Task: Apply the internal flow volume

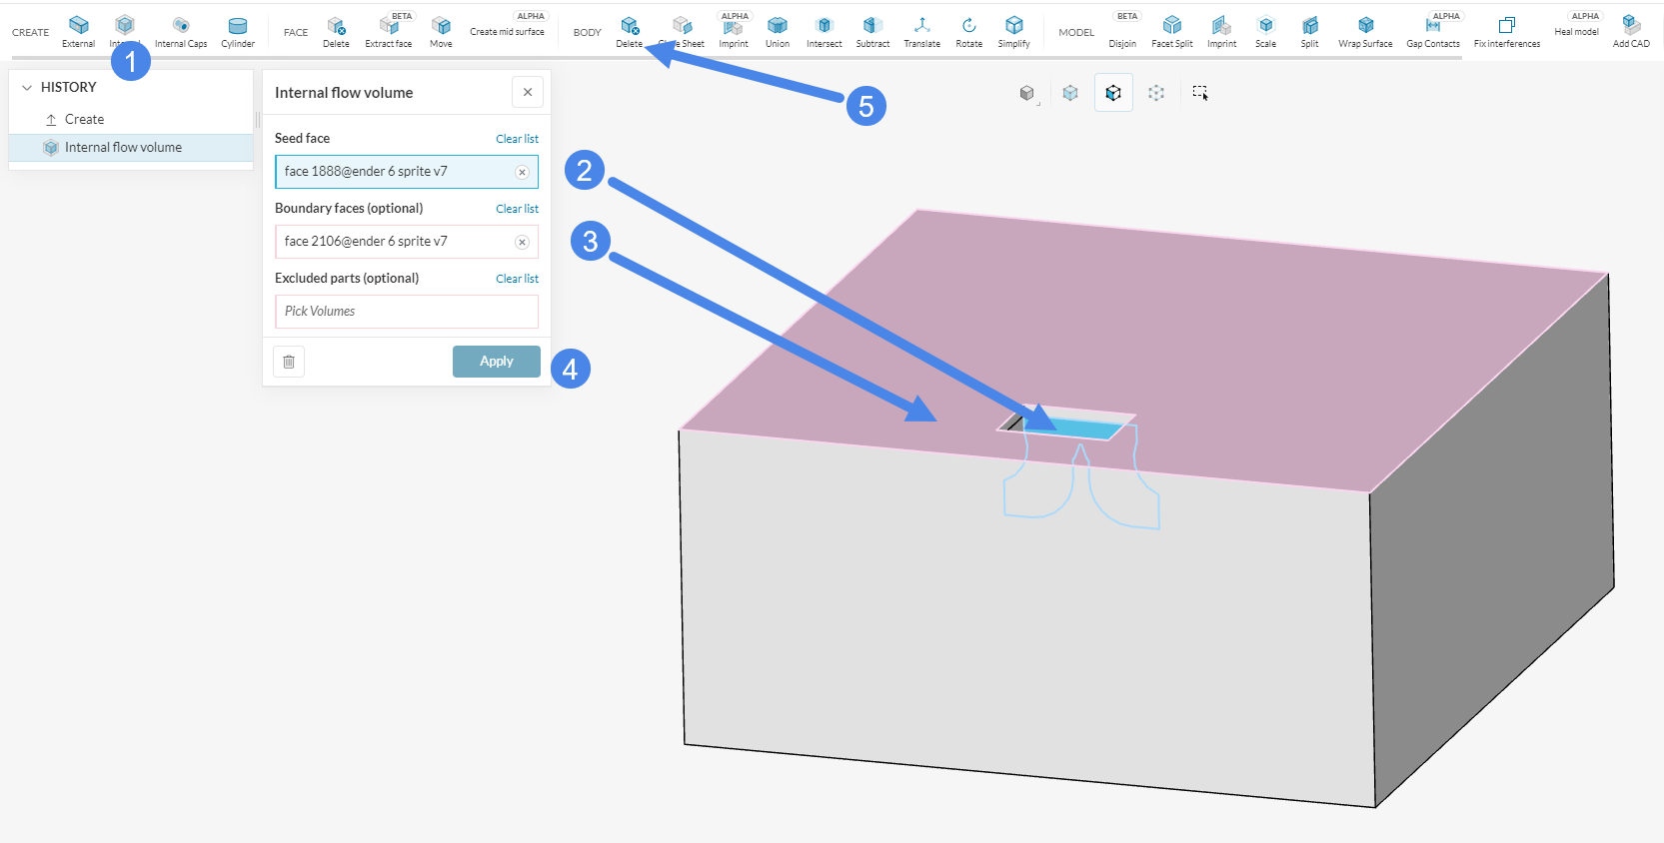Action: [x=497, y=362]
